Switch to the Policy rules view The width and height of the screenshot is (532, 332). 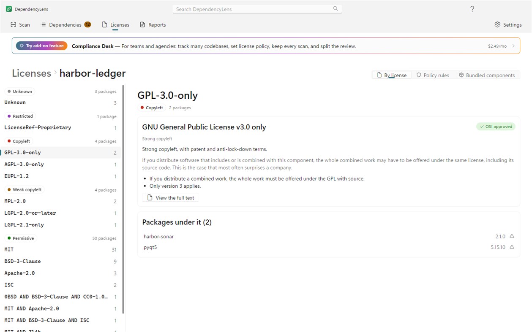pyautogui.click(x=433, y=75)
